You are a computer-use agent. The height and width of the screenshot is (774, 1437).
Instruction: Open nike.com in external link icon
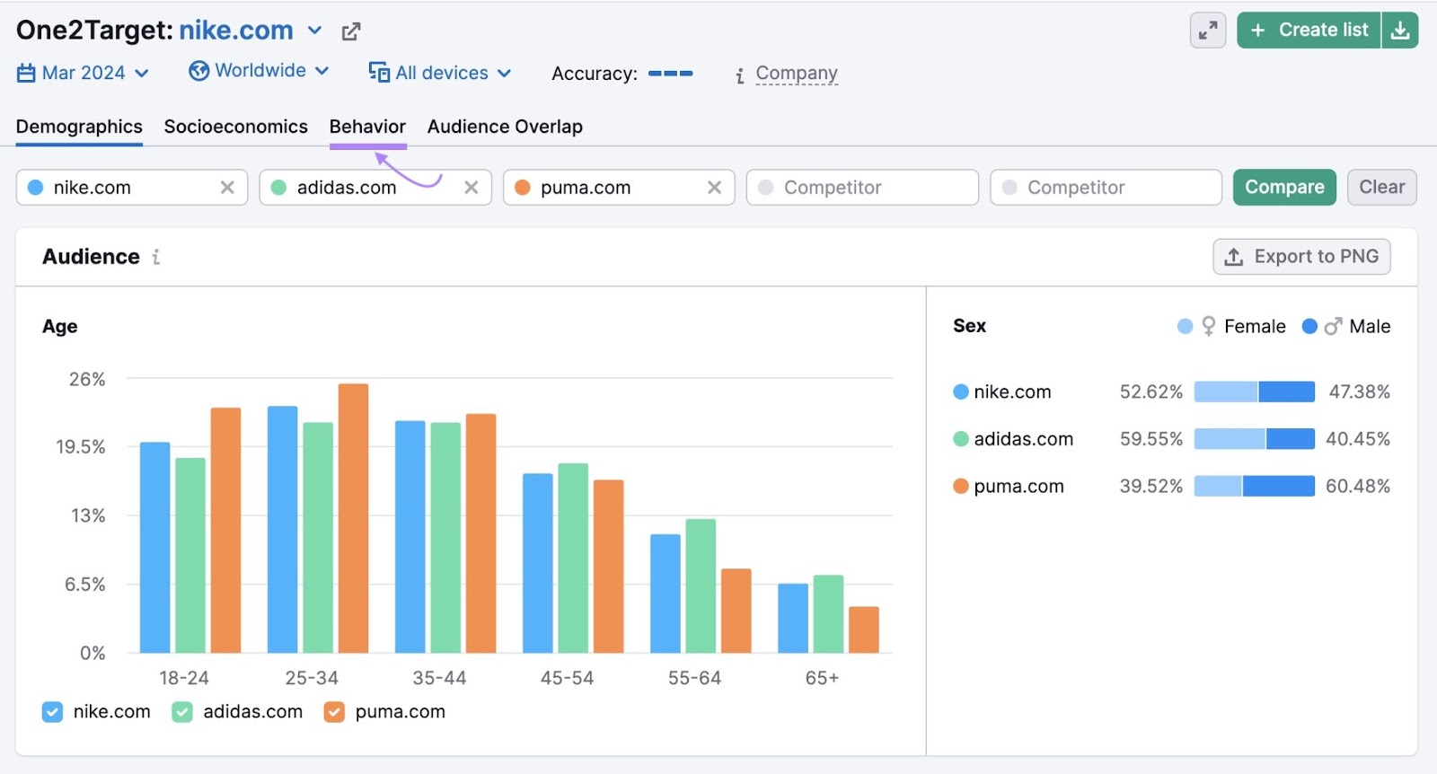pos(351,31)
